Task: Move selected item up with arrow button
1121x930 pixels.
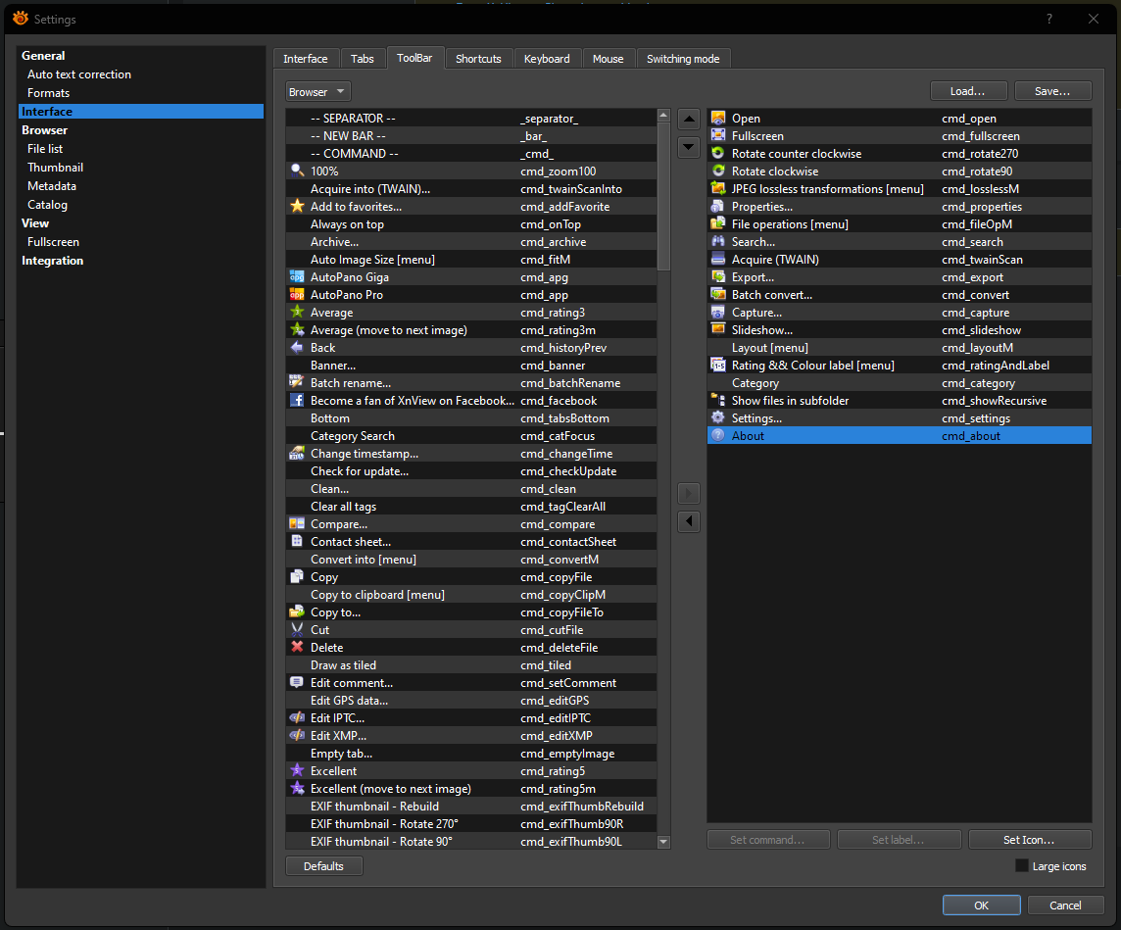Action: pos(689,120)
